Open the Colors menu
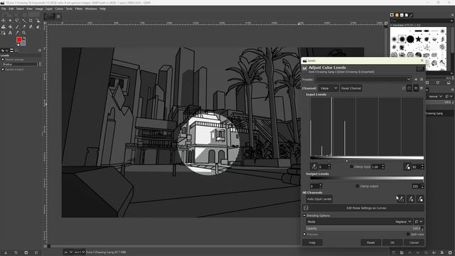The height and width of the screenshot is (256, 455). click(59, 9)
